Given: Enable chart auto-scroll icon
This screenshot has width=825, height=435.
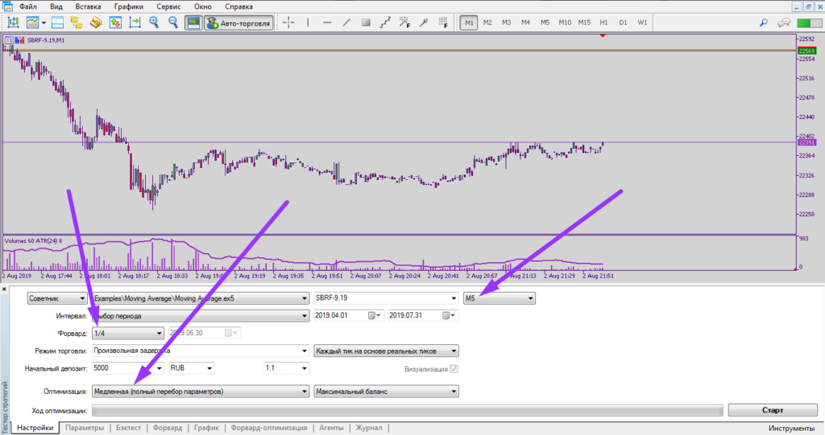Looking at the screenshot, I should click(x=115, y=23).
